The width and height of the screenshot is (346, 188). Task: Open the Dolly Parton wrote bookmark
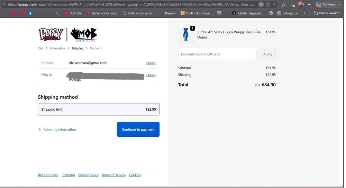(x=139, y=13)
